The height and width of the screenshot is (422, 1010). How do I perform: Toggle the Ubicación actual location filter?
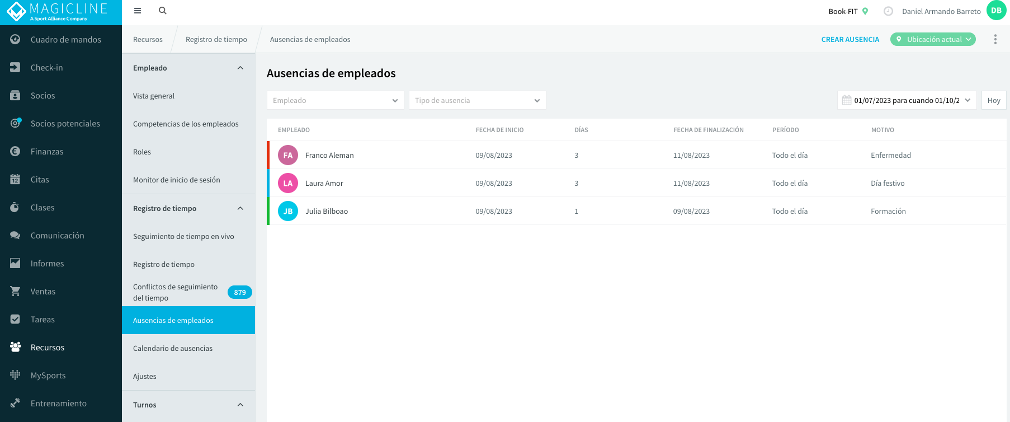pyautogui.click(x=933, y=39)
